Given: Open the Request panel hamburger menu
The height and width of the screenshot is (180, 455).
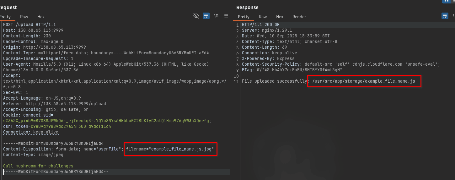Looking at the screenshot, I should pyautogui.click(x=226, y=16).
